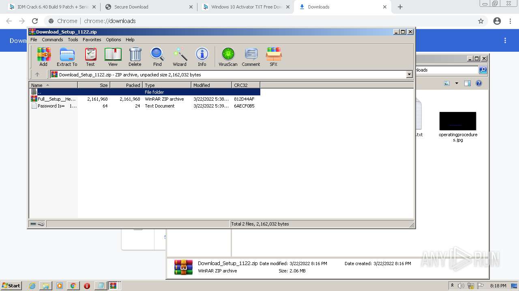Click the Explorer search input field
The image size is (519, 291).
pyautogui.click(x=447, y=70)
